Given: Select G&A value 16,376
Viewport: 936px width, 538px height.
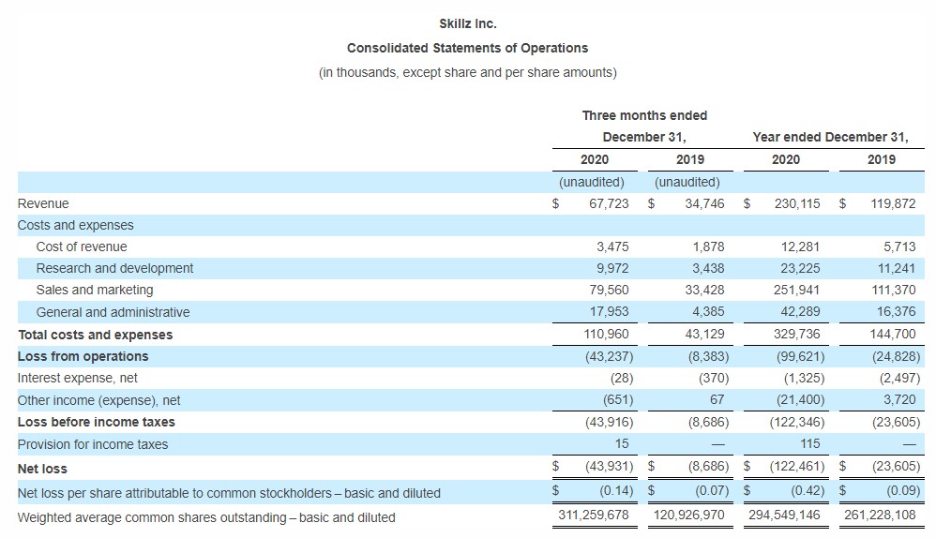Looking at the screenshot, I should [896, 311].
